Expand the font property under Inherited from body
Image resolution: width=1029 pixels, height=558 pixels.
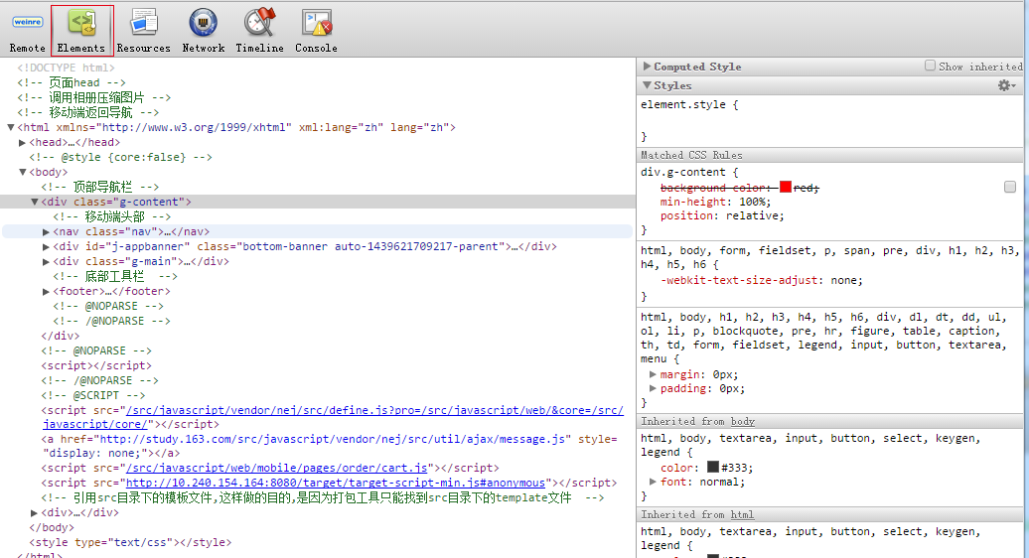point(653,482)
